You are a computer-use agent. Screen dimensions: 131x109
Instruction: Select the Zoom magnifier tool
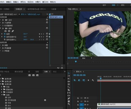click(x=69, y=104)
